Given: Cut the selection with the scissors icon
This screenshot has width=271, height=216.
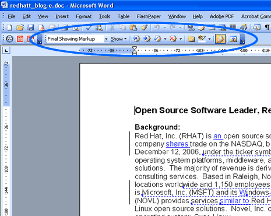Looking at the screenshot, I should tap(112, 27).
